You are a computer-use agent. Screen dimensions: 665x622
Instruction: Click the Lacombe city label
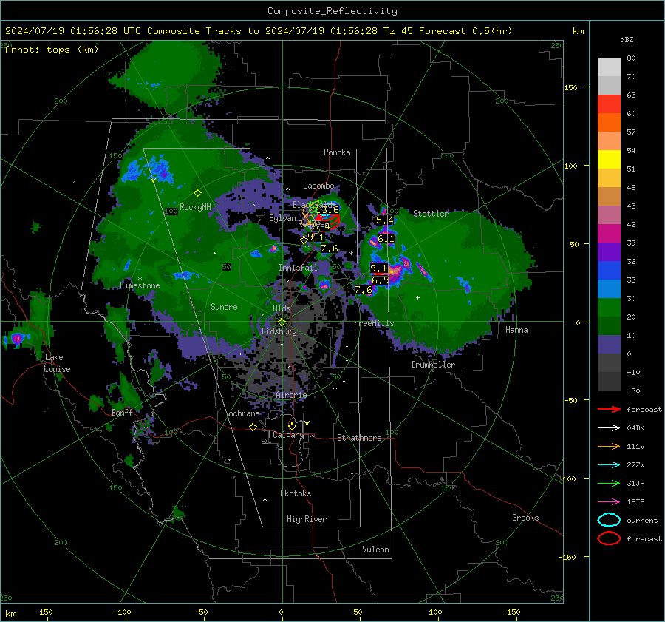tap(318, 186)
